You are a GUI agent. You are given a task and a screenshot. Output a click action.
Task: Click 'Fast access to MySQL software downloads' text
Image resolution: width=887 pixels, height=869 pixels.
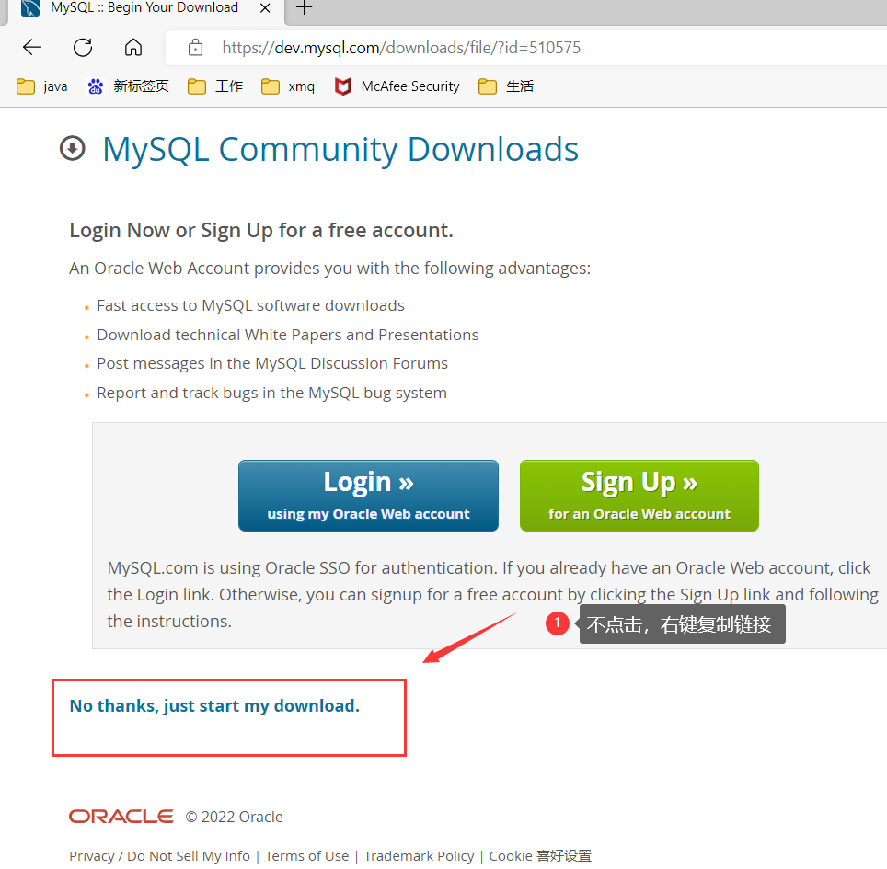pyautogui.click(x=250, y=306)
